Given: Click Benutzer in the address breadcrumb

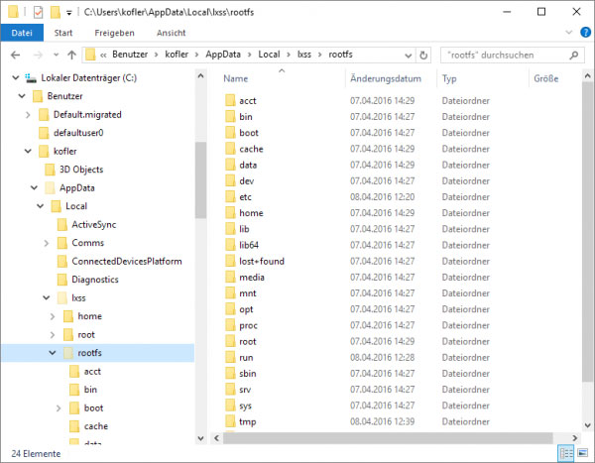Looking at the screenshot, I should [130, 55].
